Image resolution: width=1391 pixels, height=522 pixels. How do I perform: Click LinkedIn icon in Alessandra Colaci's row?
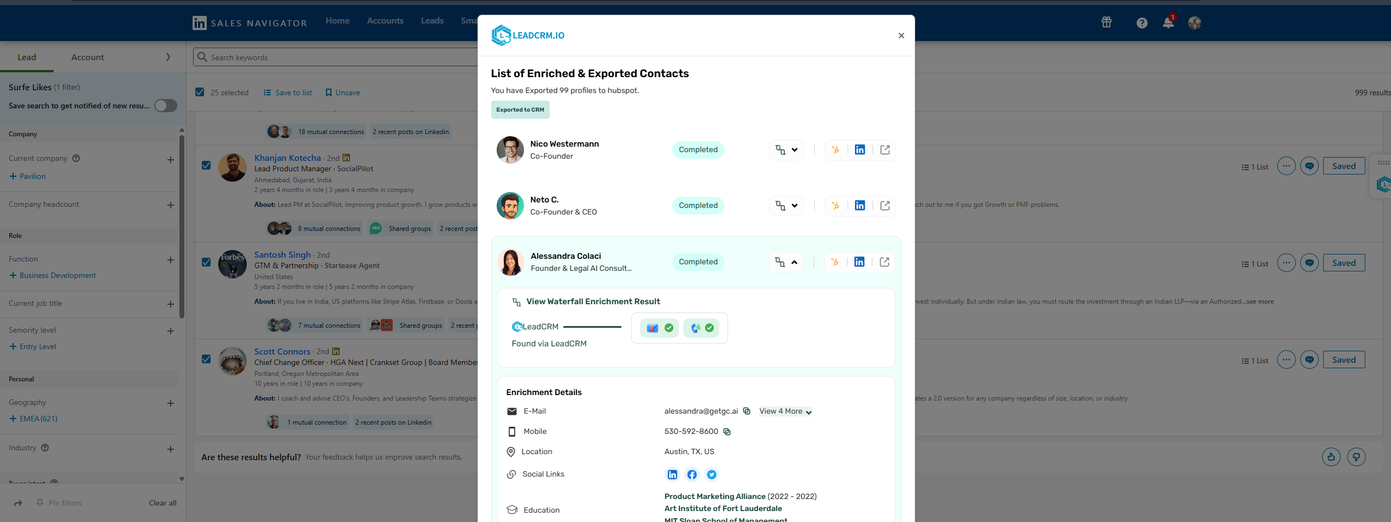(859, 262)
